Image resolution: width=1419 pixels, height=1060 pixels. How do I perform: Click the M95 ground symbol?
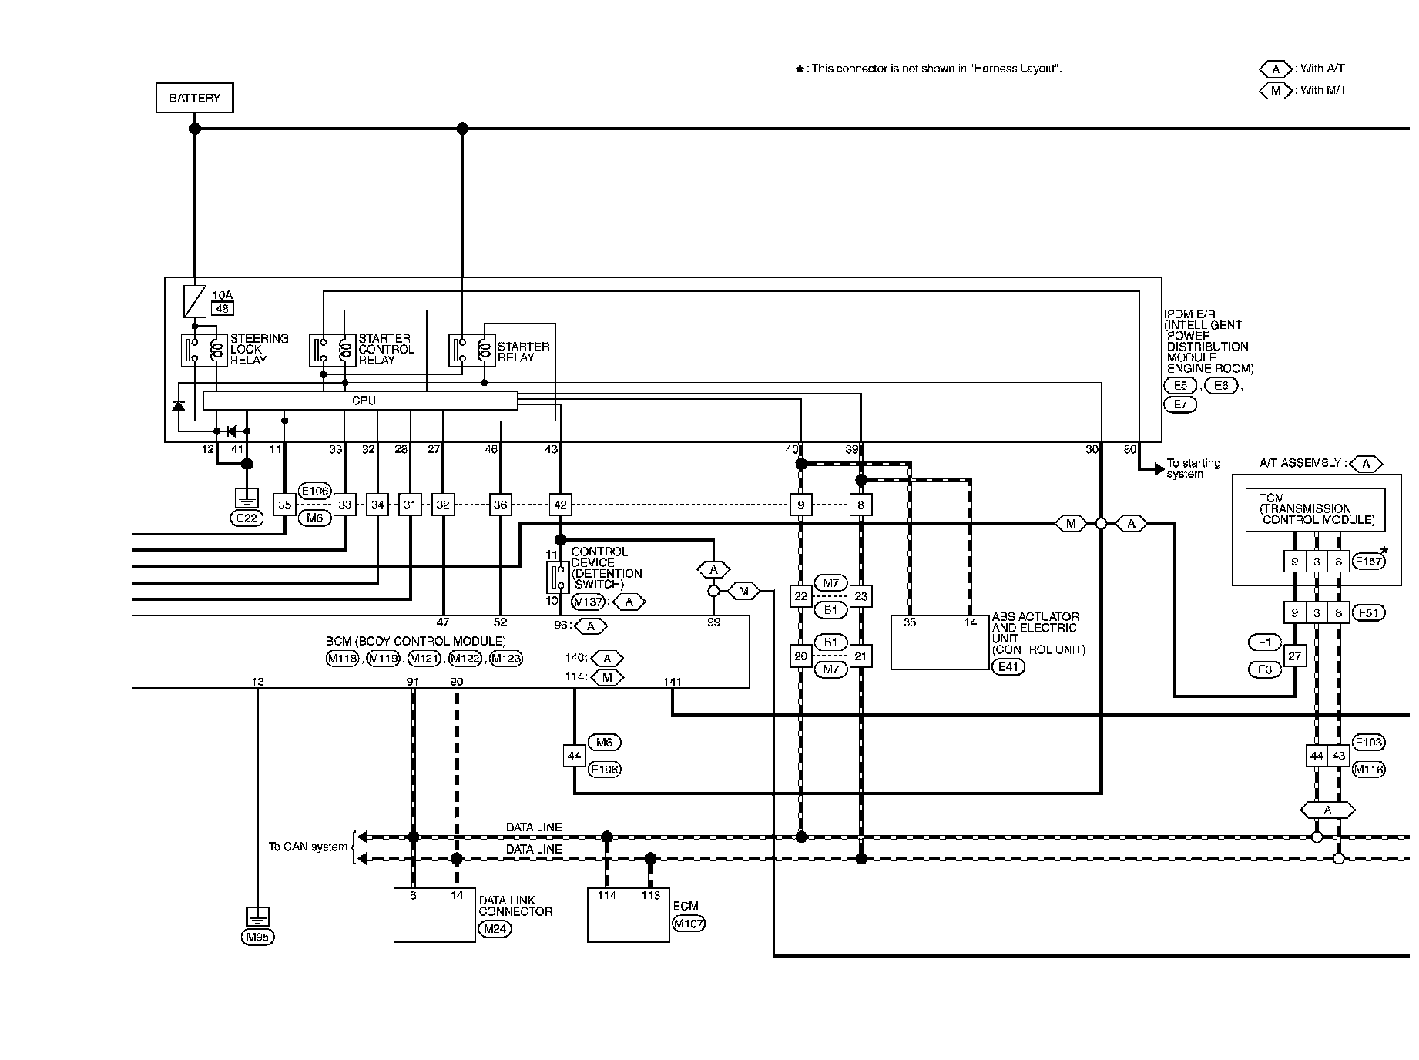(x=257, y=917)
